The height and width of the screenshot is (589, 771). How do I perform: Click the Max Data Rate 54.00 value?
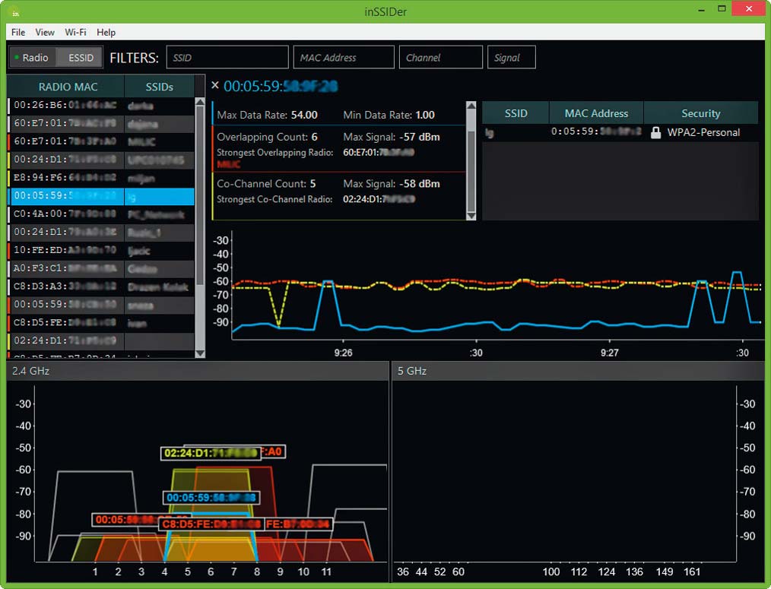[x=304, y=115]
